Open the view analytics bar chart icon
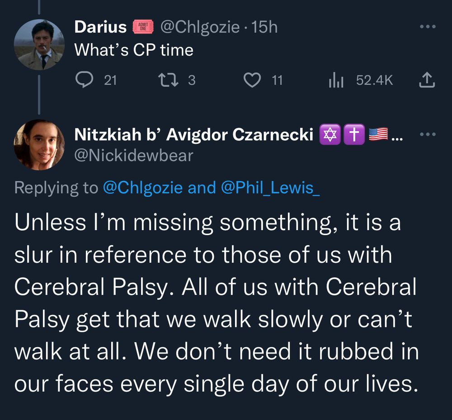This screenshot has width=452, height=420. [x=336, y=80]
